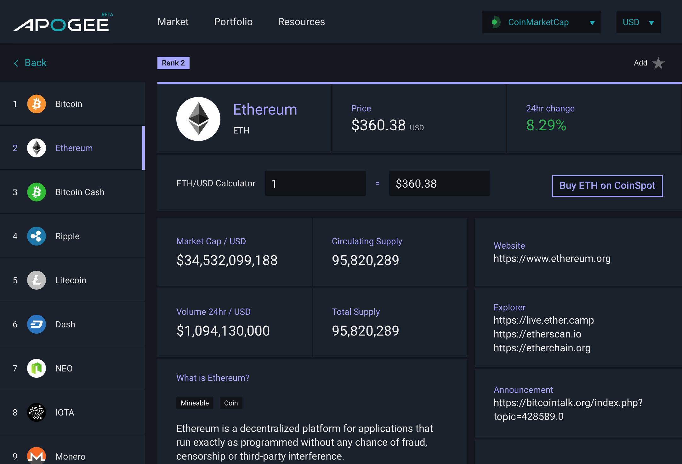
Task: Click the Monero icon at the bottom
Action: [36, 456]
